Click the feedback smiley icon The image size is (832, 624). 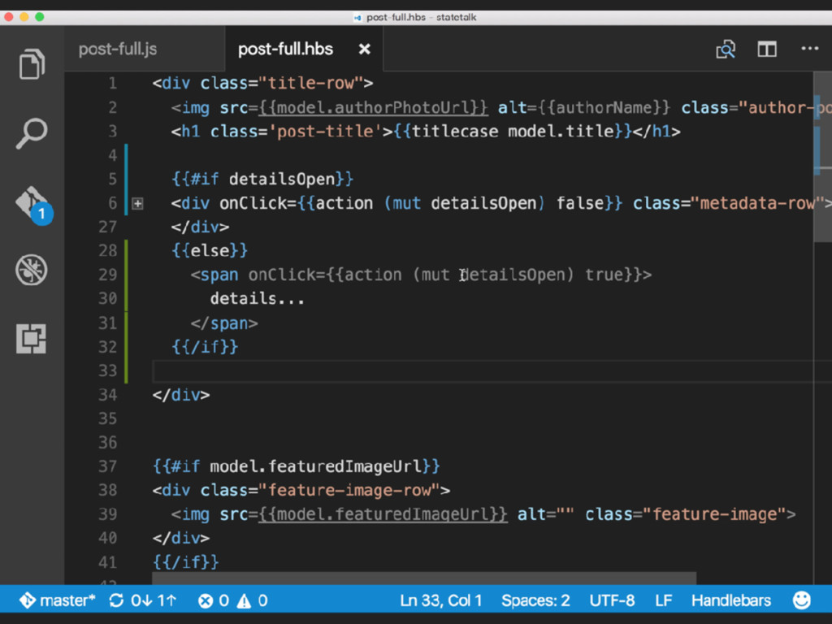click(801, 600)
